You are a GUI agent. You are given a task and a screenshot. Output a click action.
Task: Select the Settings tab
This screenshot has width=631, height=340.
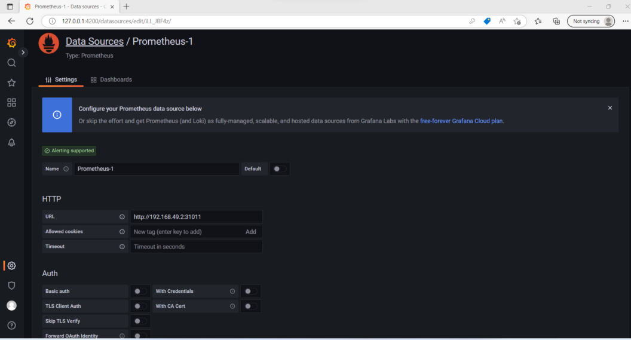[x=61, y=79]
